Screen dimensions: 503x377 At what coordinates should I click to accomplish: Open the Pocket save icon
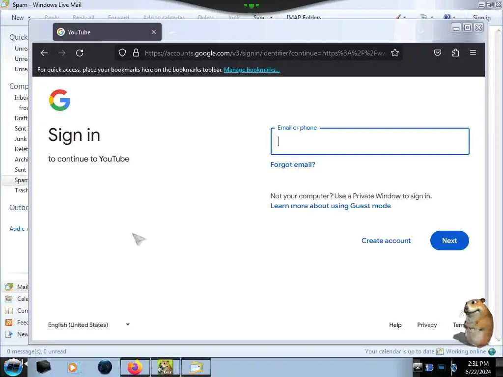coord(438,53)
